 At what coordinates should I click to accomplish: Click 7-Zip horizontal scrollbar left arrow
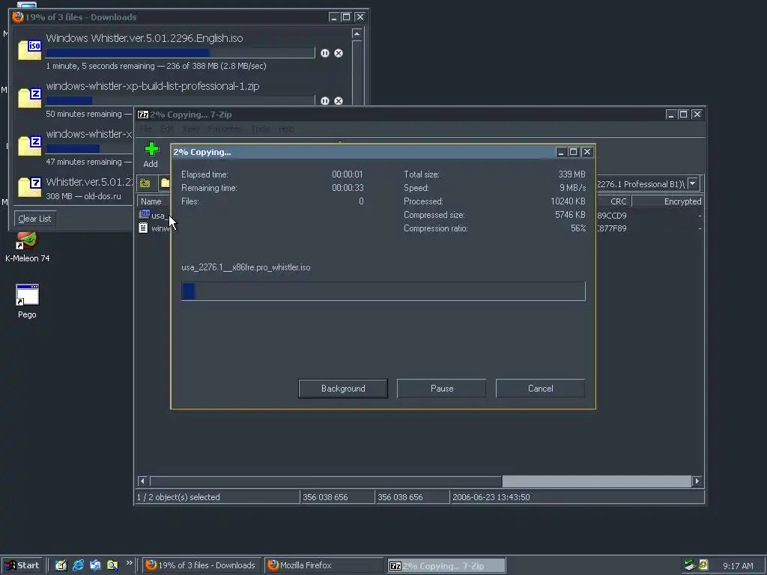[x=142, y=481]
